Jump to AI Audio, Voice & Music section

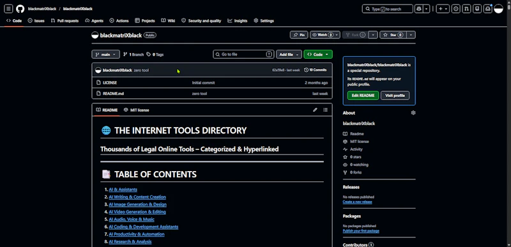[132, 220]
